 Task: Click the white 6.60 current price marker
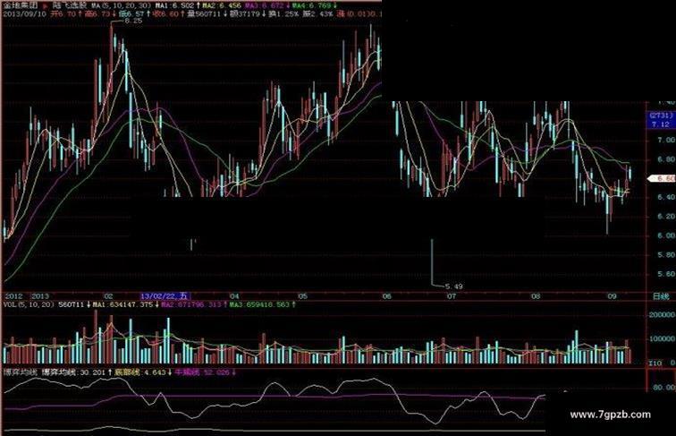(x=663, y=178)
